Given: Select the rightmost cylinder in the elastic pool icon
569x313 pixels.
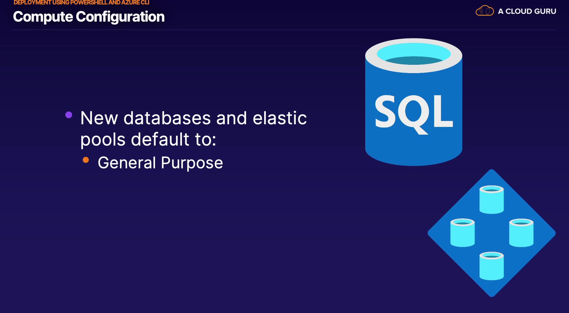Looking at the screenshot, I should point(521,233).
